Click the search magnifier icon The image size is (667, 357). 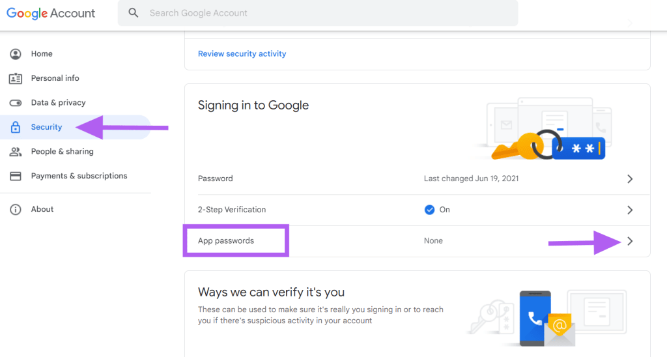[x=134, y=13]
